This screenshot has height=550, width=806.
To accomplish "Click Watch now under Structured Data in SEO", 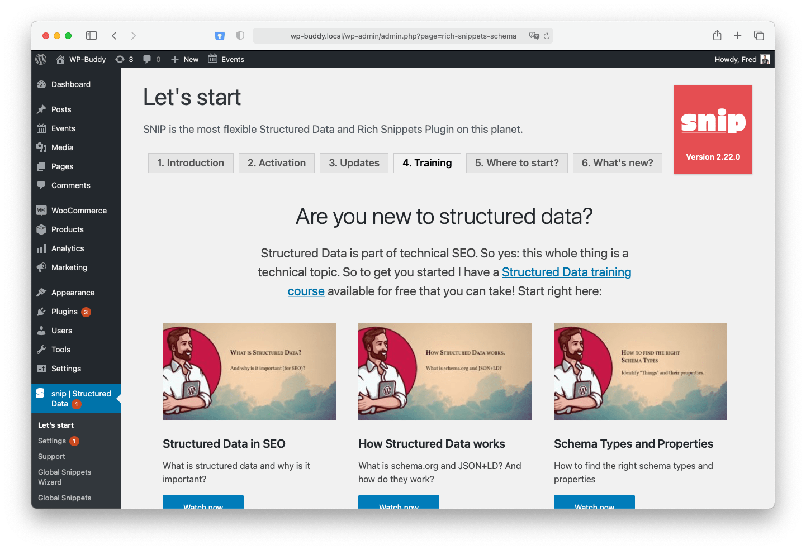I will (203, 505).
